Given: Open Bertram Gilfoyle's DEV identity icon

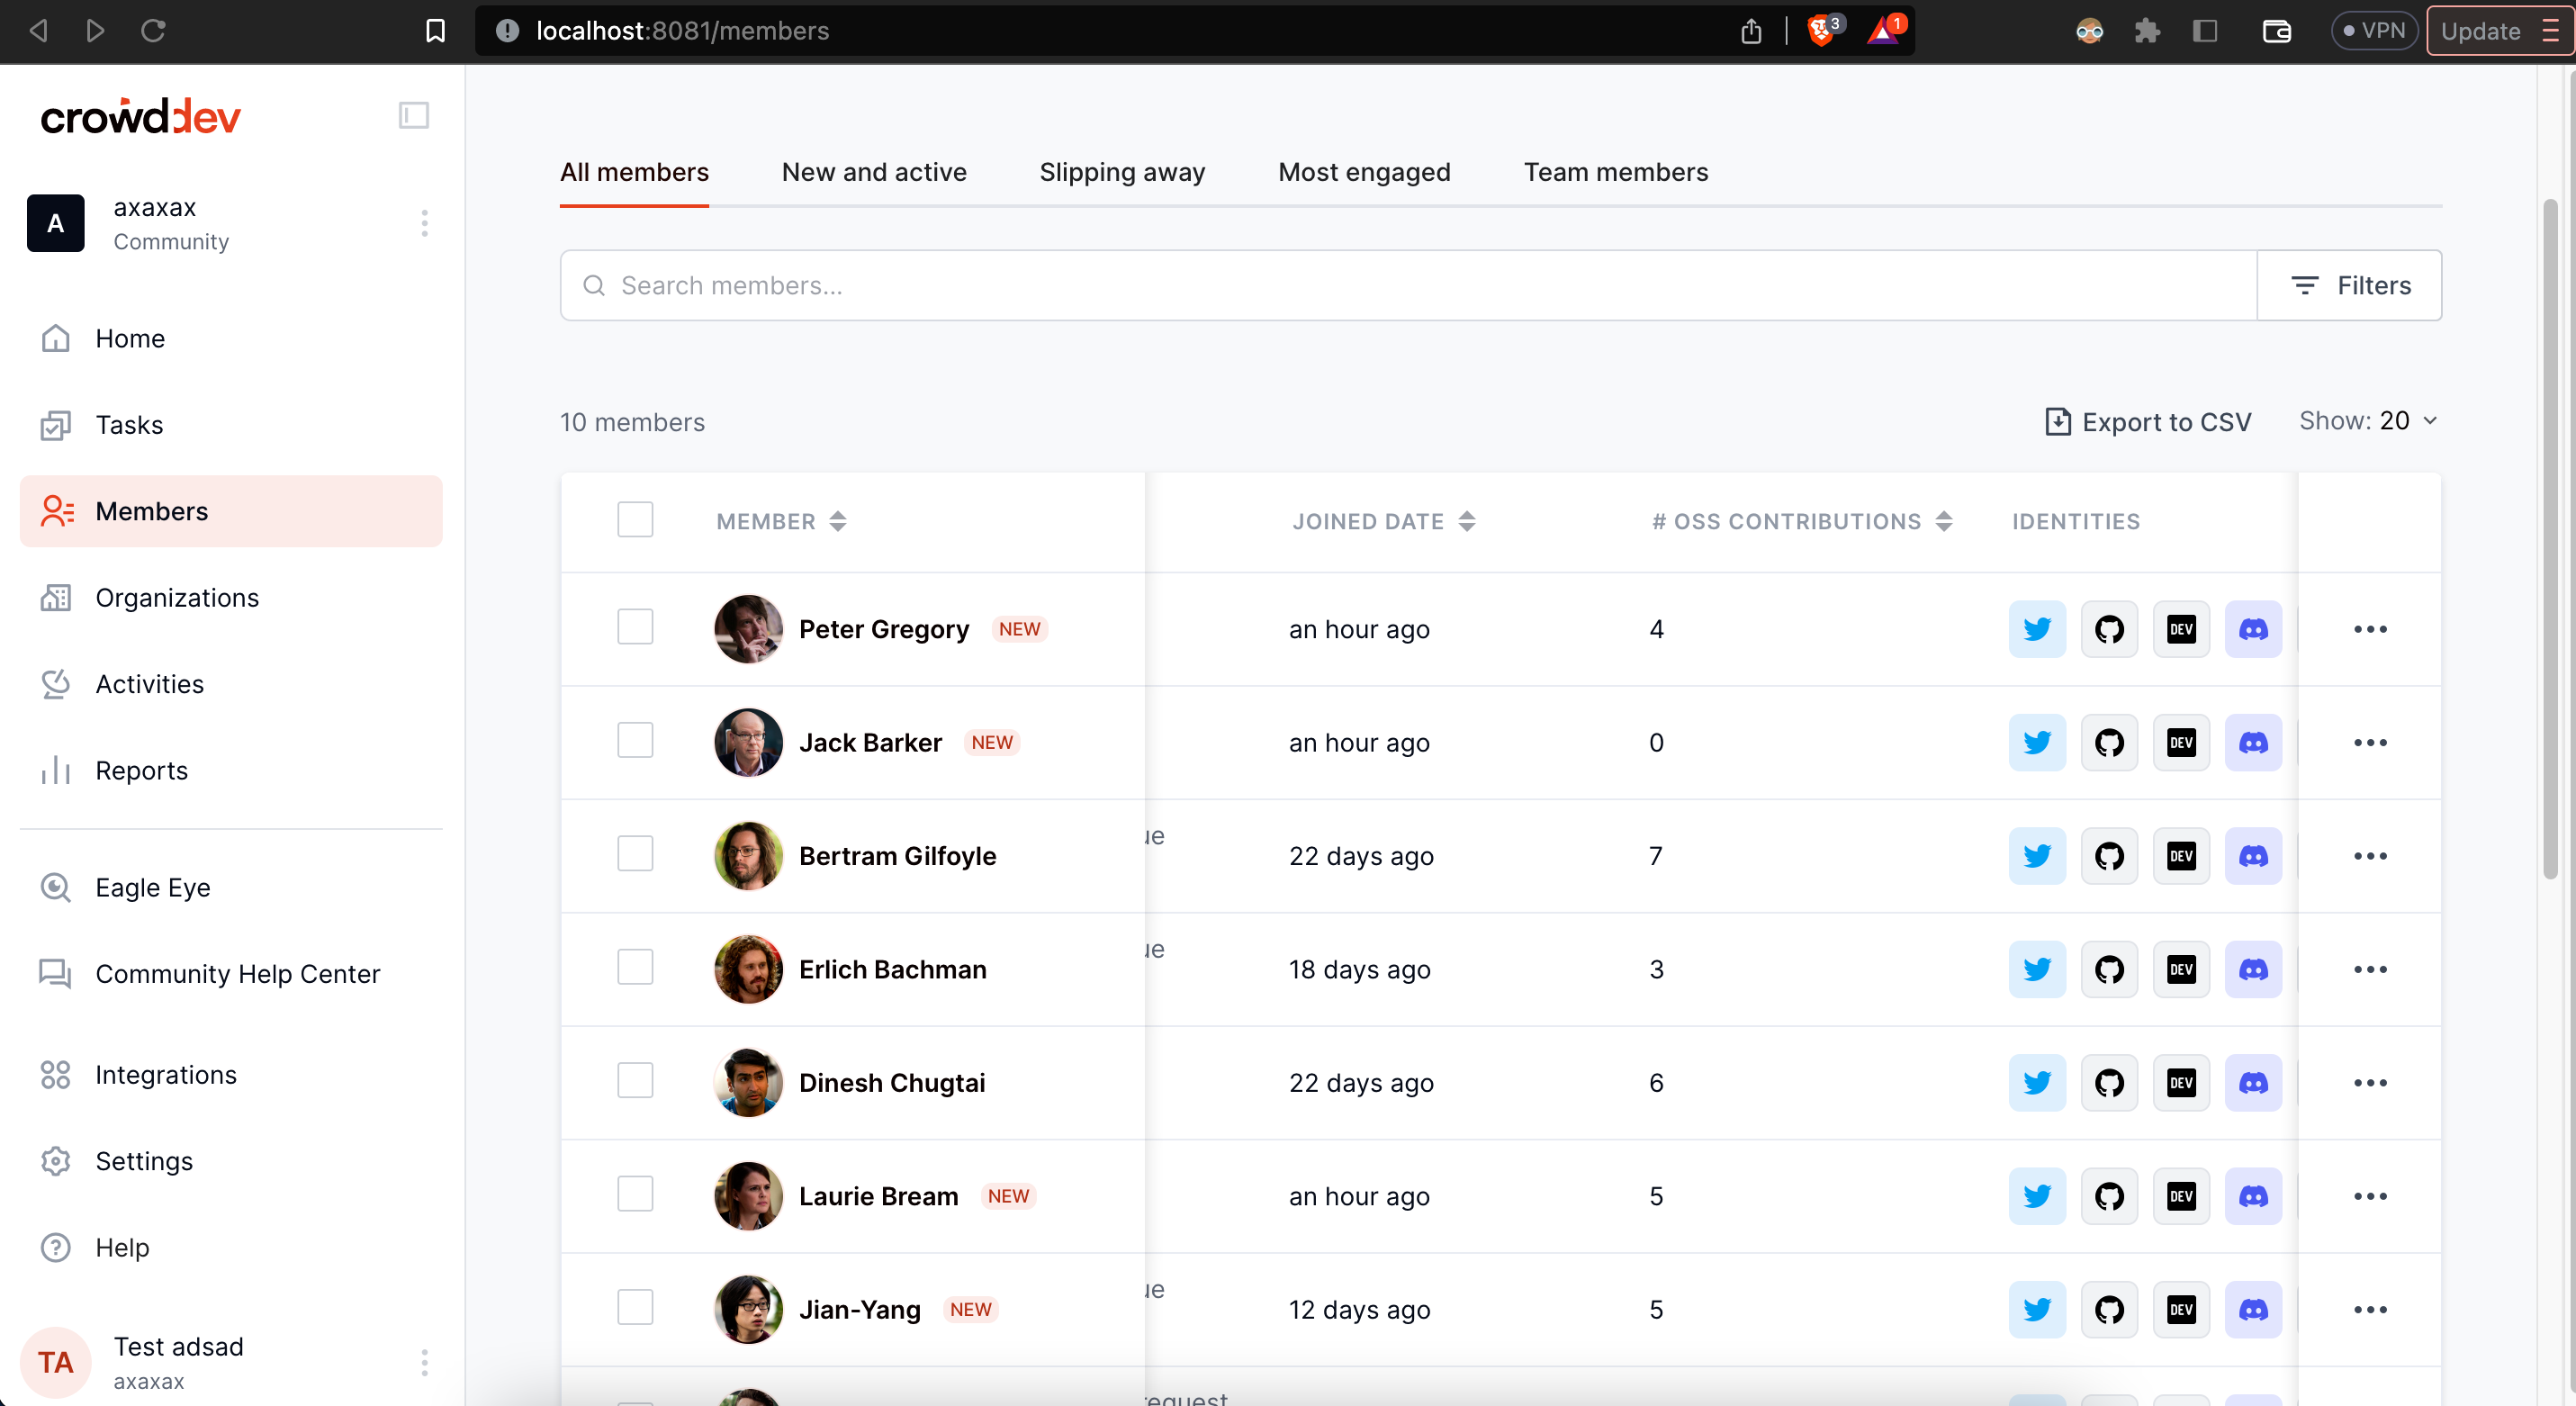Looking at the screenshot, I should 2180,856.
